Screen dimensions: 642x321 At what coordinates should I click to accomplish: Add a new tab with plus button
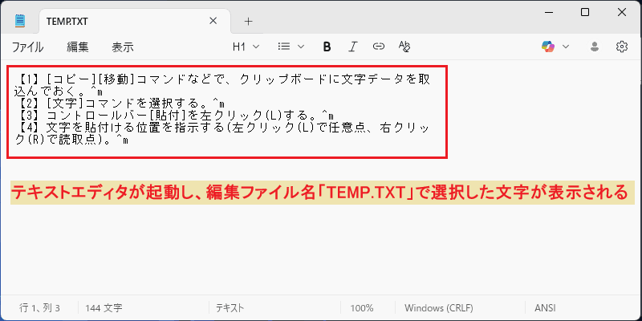pyautogui.click(x=248, y=22)
